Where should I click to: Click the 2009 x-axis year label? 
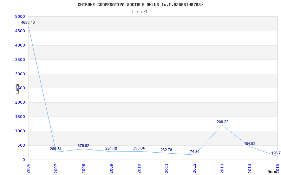click(x=111, y=168)
